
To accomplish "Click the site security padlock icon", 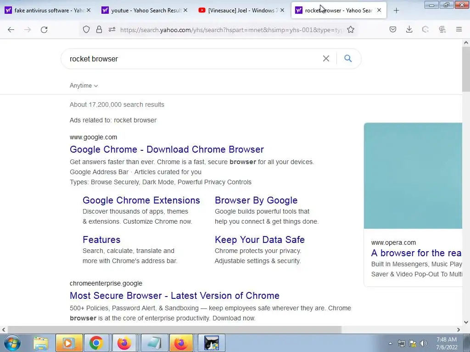I will 99,30.
